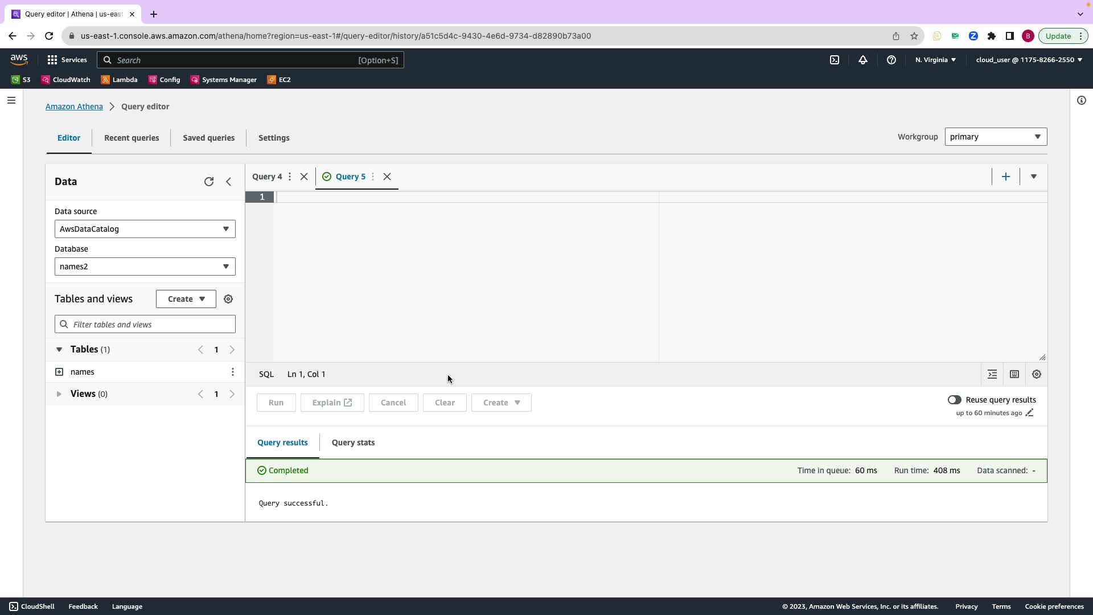Open the Workgroup primary dropdown
Screen dimensions: 1093x615
pos(995,137)
